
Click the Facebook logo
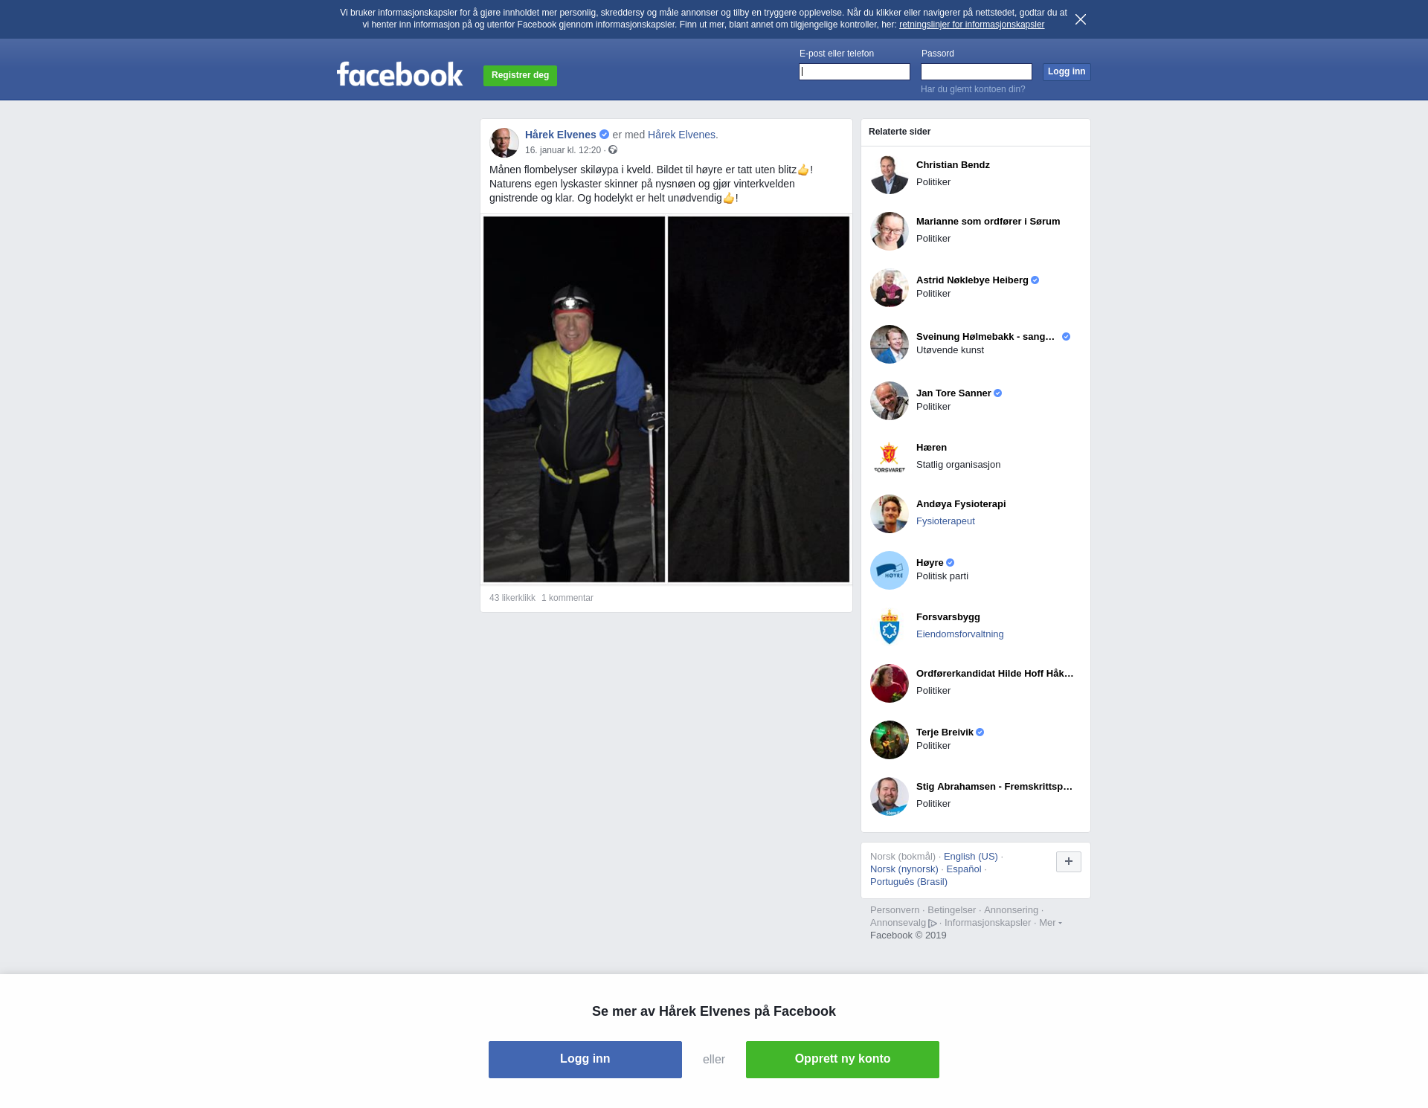point(399,74)
